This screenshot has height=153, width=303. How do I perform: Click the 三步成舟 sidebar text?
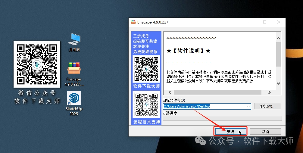click(x=141, y=36)
